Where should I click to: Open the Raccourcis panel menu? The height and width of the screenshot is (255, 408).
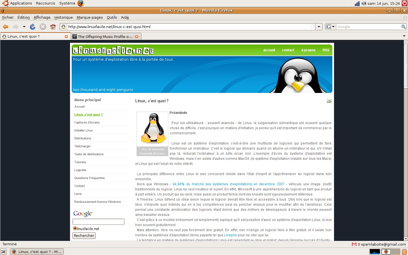(46, 3)
